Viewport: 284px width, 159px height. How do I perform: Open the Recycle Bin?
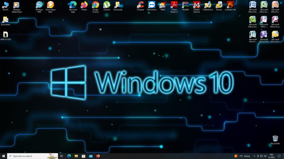[x=275, y=140]
